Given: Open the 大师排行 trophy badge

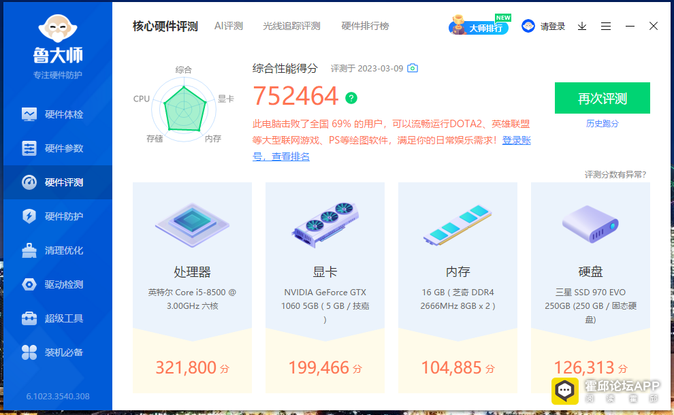Looking at the screenshot, I should [479, 25].
